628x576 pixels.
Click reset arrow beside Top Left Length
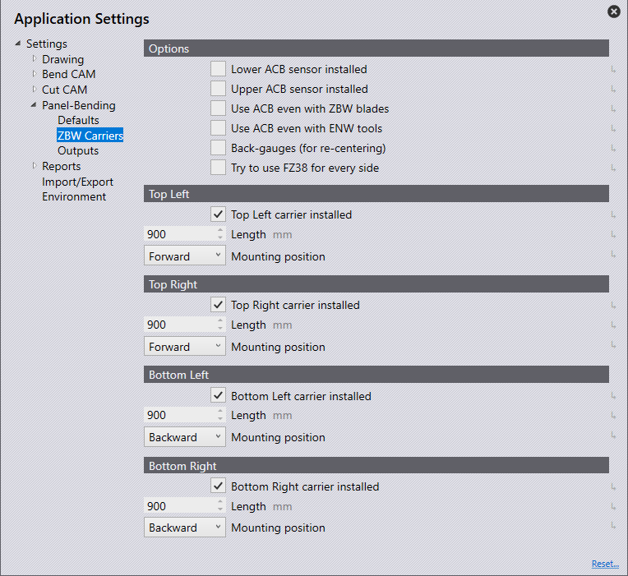tap(613, 235)
